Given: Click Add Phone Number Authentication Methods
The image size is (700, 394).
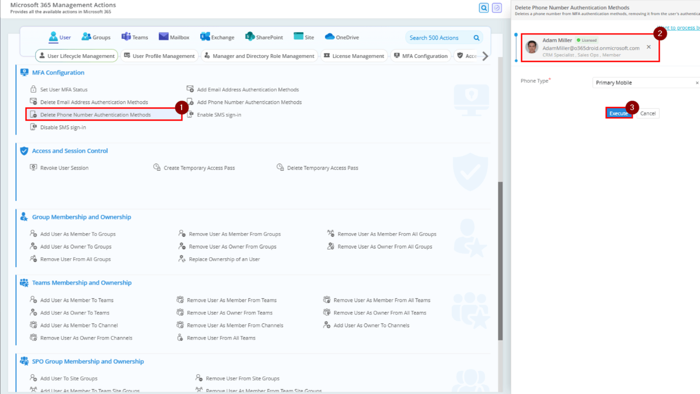Looking at the screenshot, I should (x=244, y=102).
